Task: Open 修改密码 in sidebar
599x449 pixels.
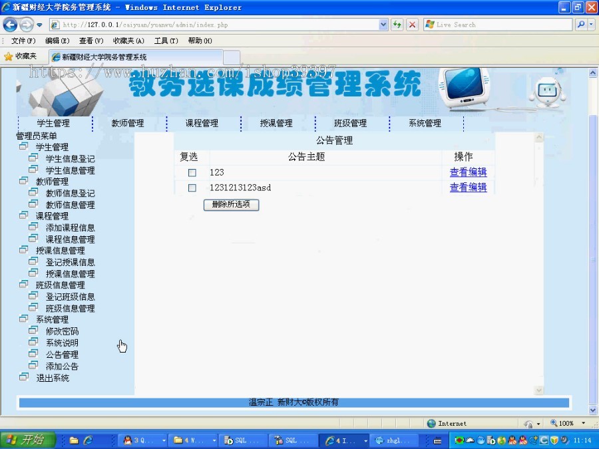Action: tap(62, 331)
